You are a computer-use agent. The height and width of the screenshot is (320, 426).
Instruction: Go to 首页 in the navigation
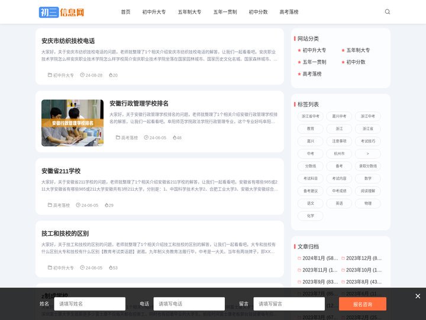125,12
